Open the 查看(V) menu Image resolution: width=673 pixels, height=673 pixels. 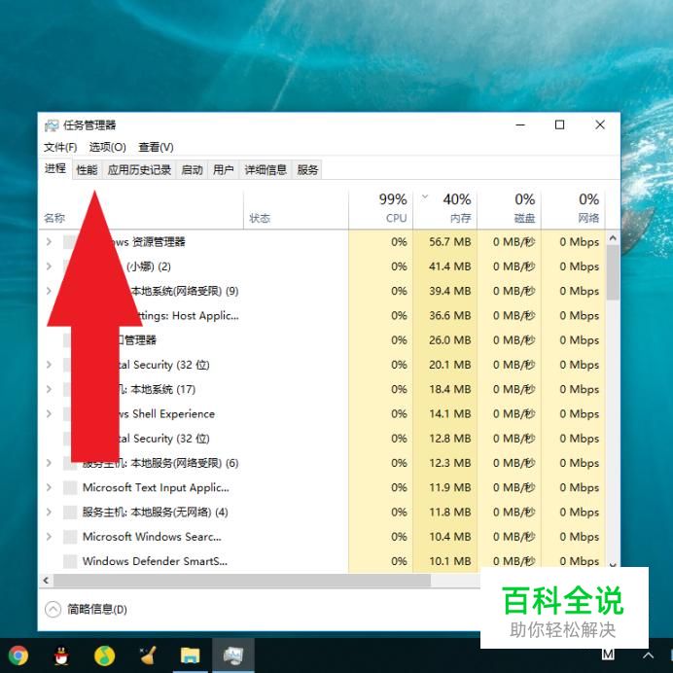point(156,147)
